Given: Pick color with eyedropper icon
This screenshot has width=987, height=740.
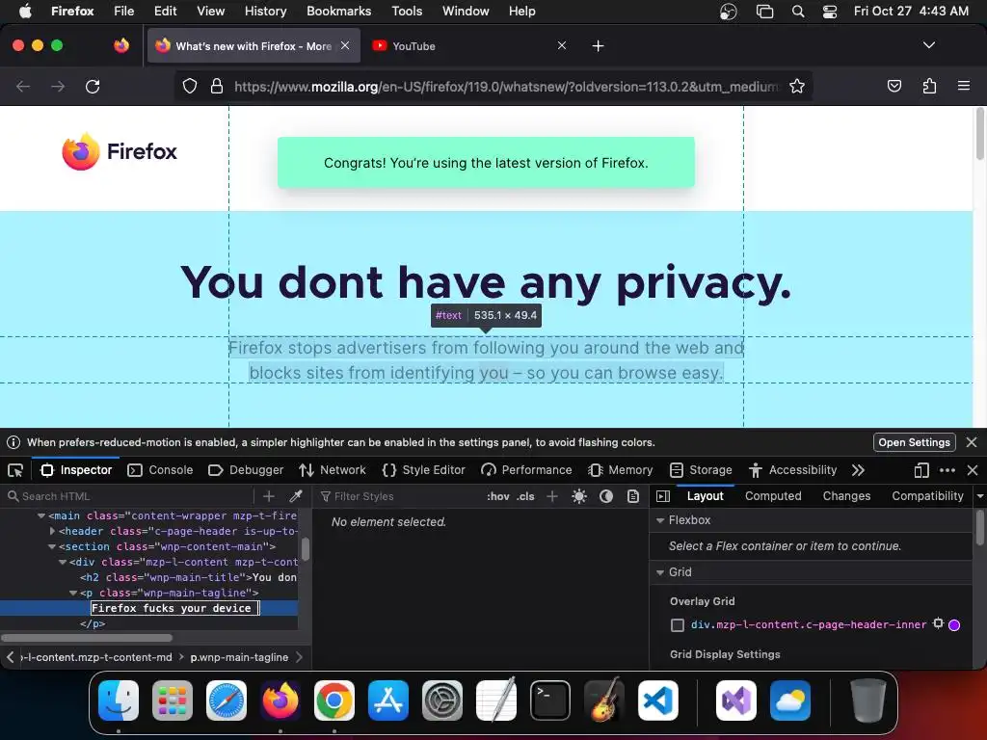Looking at the screenshot, I should coord(296,496).
